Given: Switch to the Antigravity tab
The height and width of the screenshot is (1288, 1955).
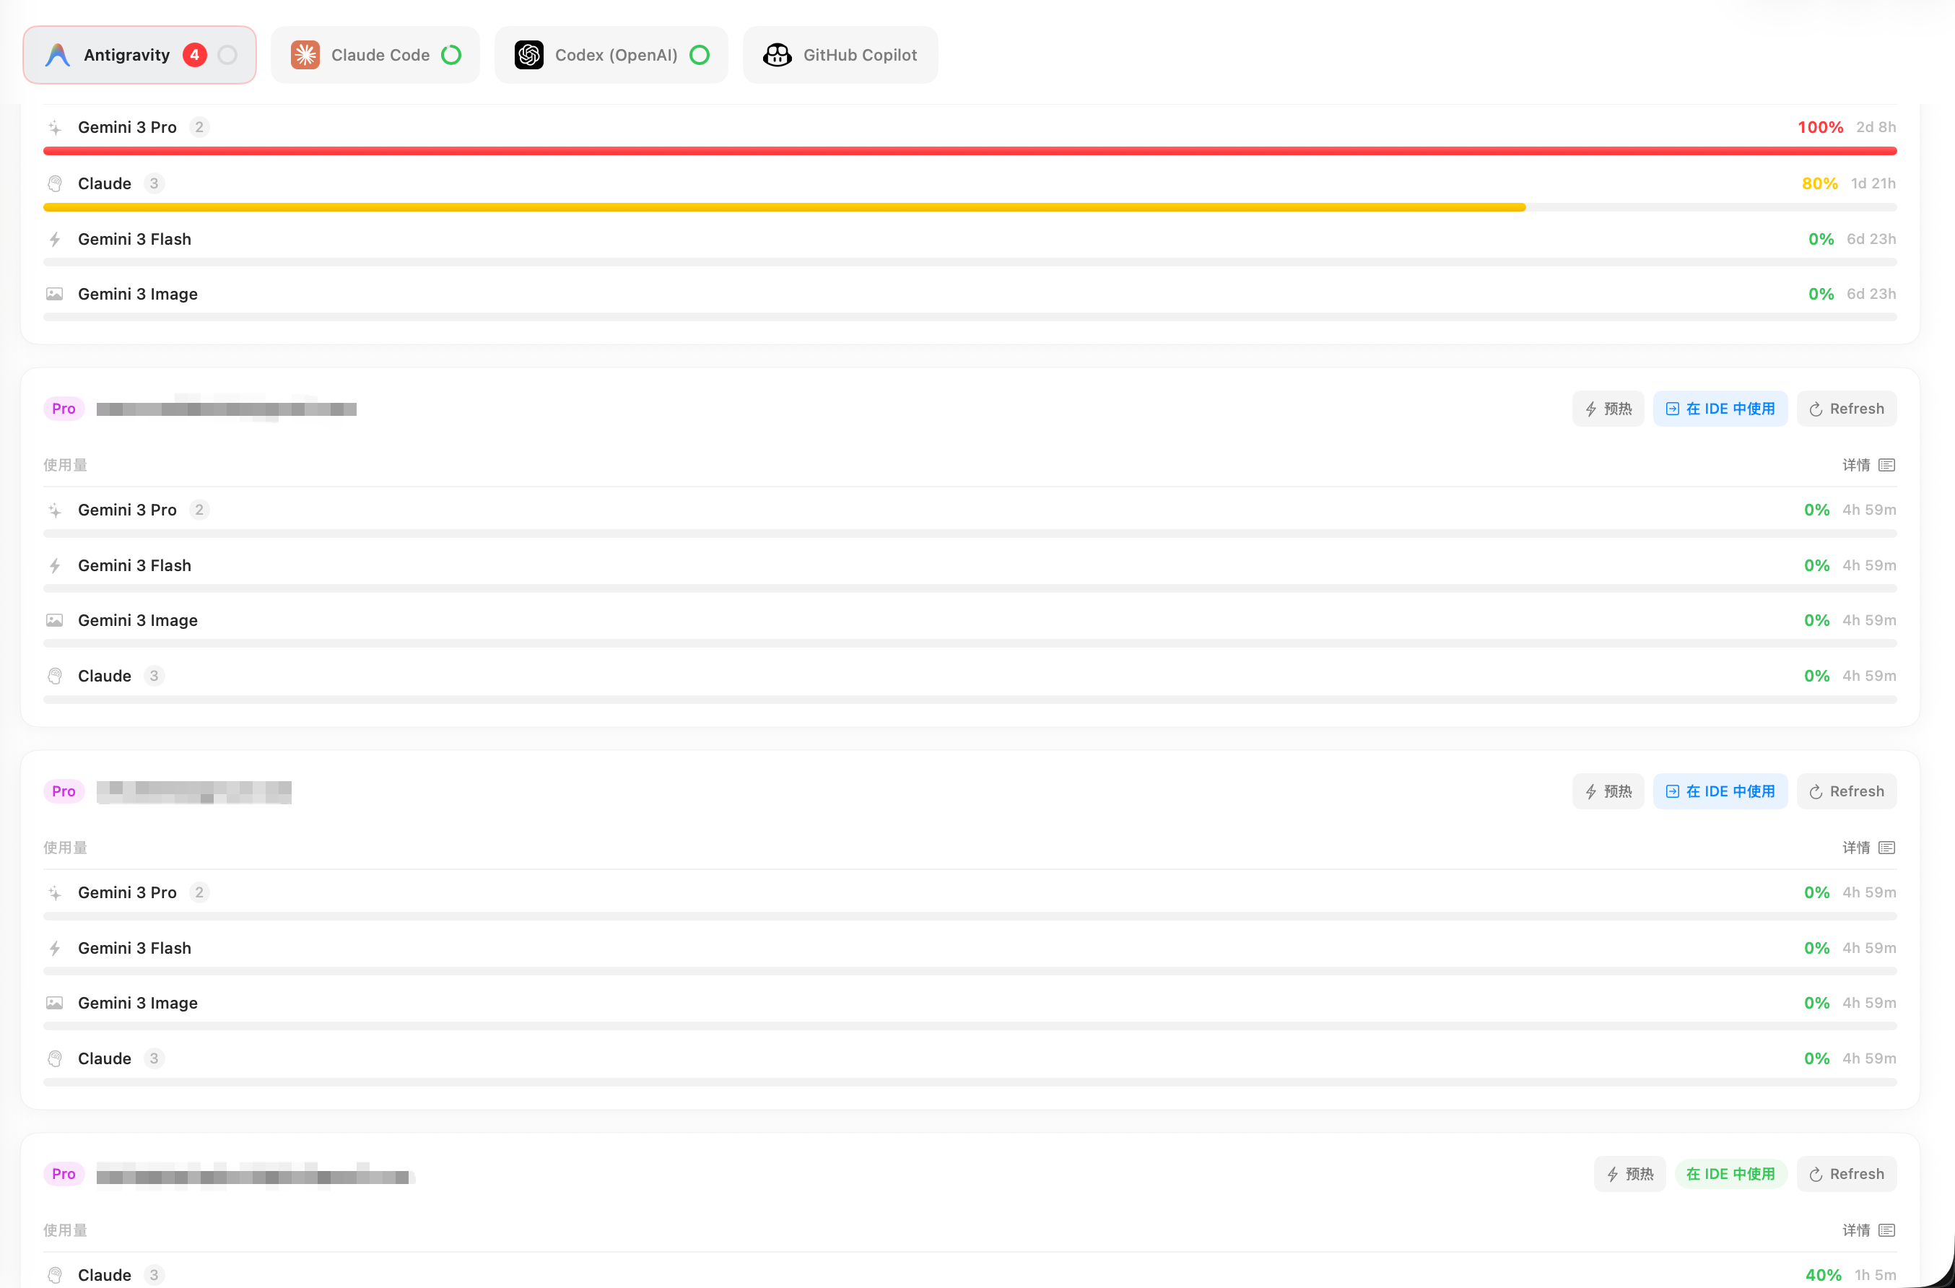Looking at the screenshot, I should coord(126,55).
